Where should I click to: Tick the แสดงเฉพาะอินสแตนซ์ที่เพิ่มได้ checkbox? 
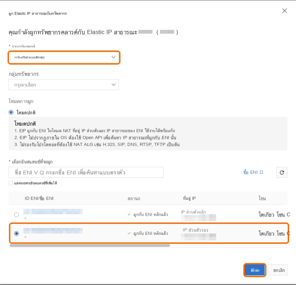[11, 183]
